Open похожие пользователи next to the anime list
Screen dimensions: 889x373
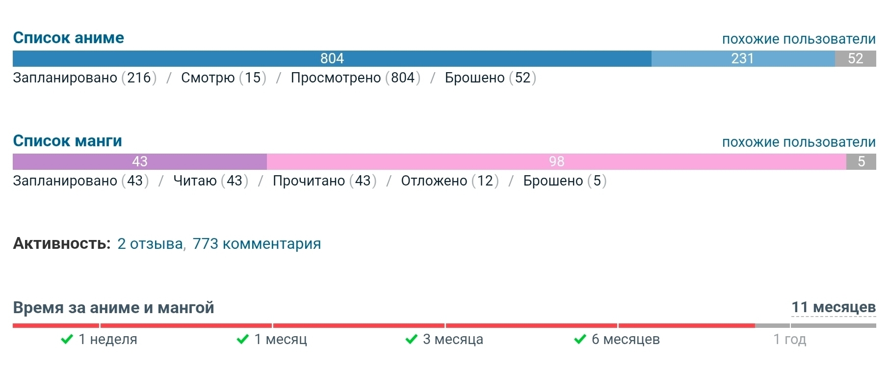coord(799,39)
